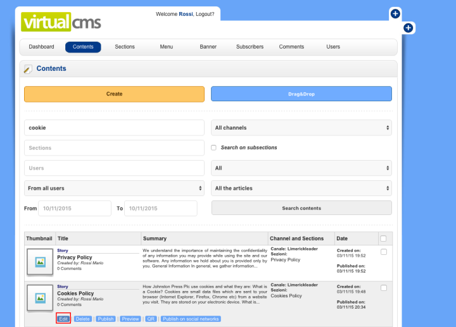Open the All the articles dropdown
The image size is (456, 327).
301,188
